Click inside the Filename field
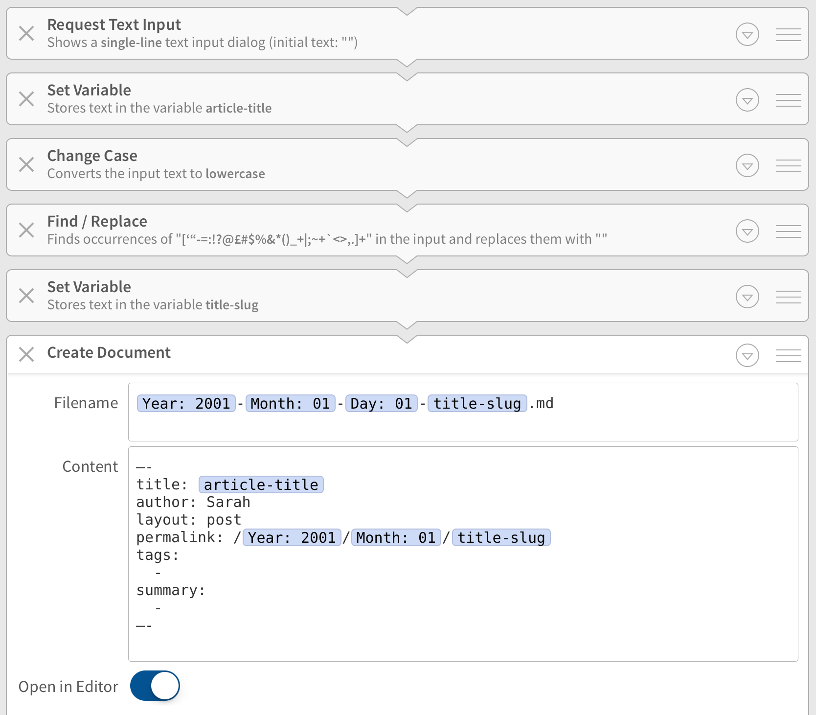The image size is (816, 715). (636, 411)
